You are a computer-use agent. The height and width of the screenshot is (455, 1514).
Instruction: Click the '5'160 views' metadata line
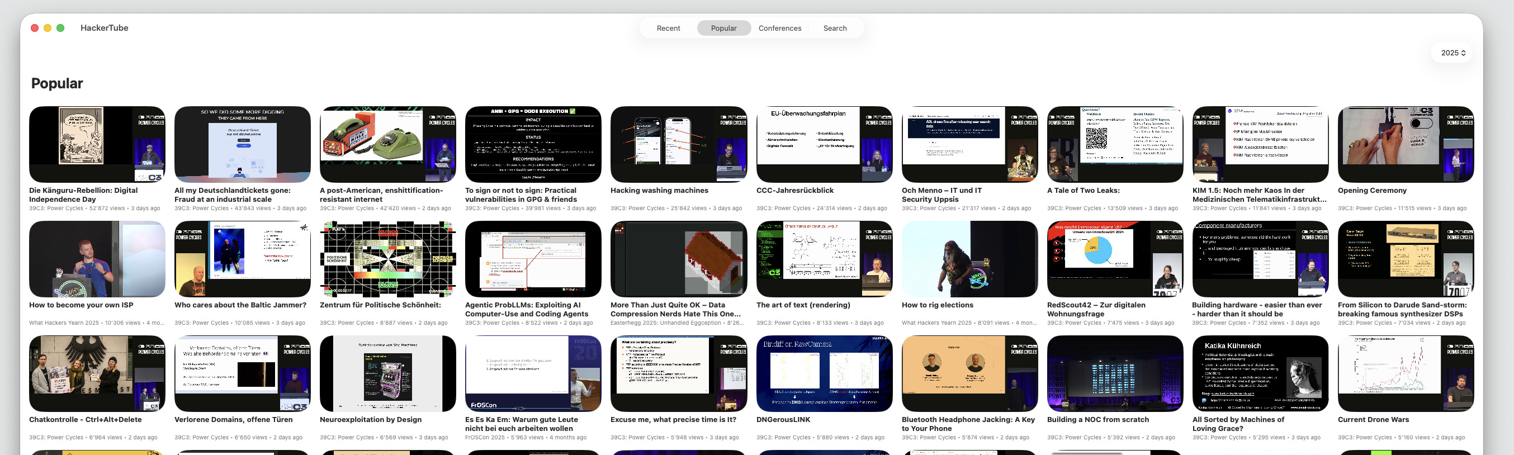click(x=1401, y=437)
